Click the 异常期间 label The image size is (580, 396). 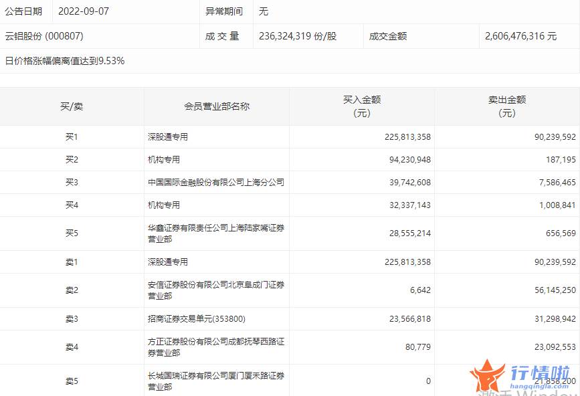(224, 11)
